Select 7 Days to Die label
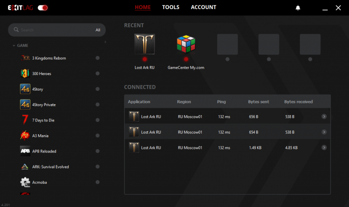Image resolution: width=349 pixels, height=207 pixels. (43, 120)
